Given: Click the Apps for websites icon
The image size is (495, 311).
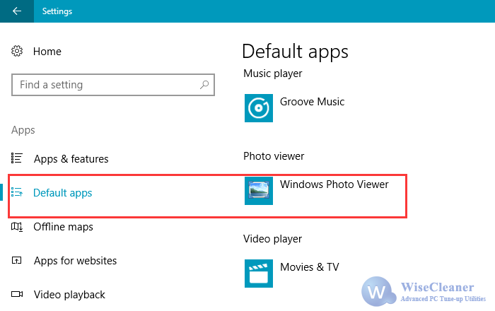Looking at the screenshot, I should click(16, 260).
